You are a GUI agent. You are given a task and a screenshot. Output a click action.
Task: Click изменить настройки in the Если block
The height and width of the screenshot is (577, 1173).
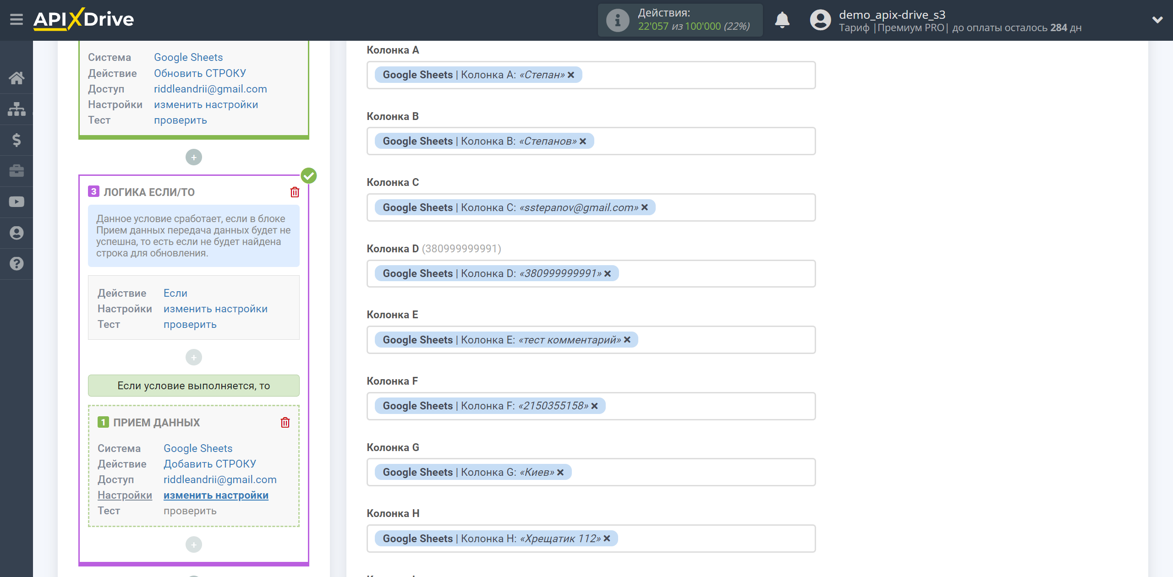(216, 309)
